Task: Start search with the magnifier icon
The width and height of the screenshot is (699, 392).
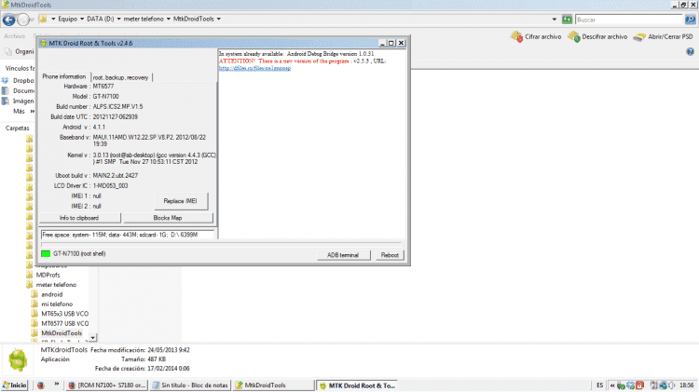Action: coord(690,20)
